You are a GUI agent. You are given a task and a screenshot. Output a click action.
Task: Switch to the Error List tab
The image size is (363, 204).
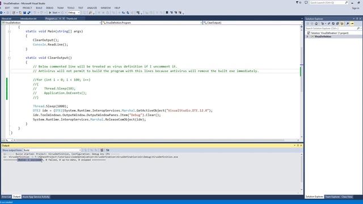6,197
